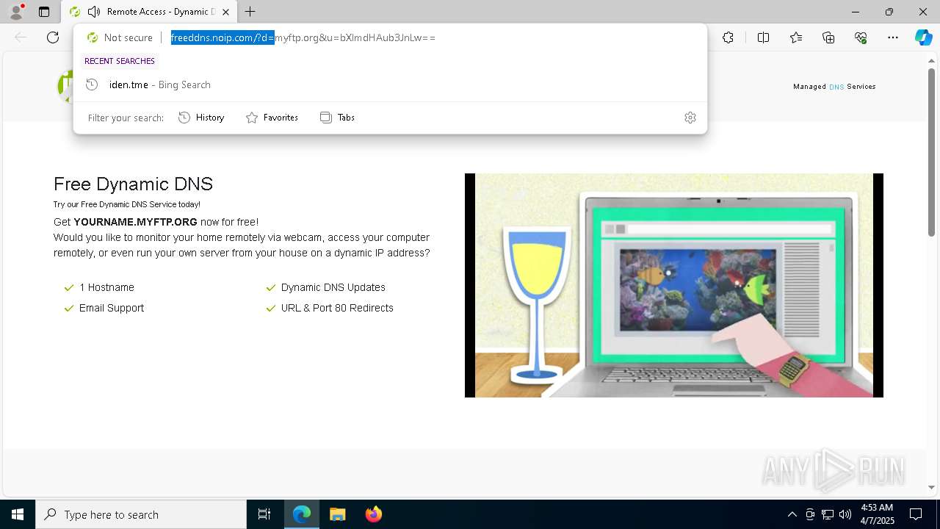This screenshot has height=529, width=940.
Task: Mute the tab using the speaker icon
Action: (94, 12)
